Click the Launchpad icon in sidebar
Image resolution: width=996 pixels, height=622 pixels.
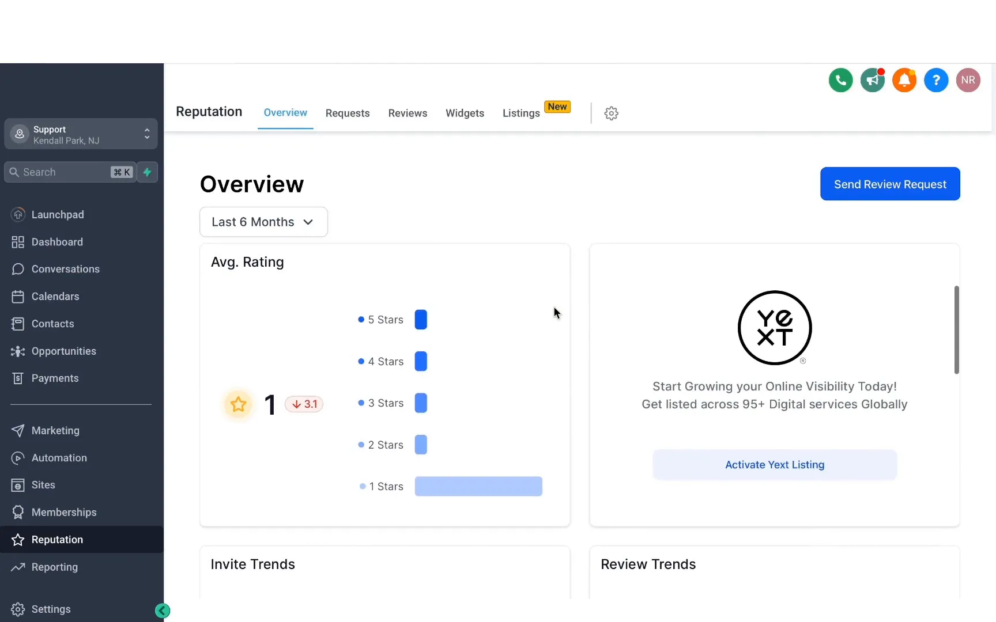click(x=18, y=214)
